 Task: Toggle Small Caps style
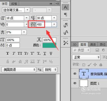click(x=26, y=53)
